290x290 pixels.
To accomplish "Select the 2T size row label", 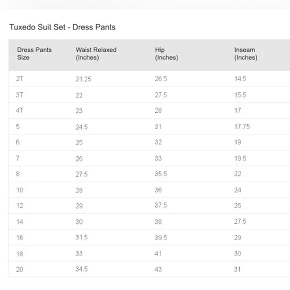I will [x=19, y=79].
